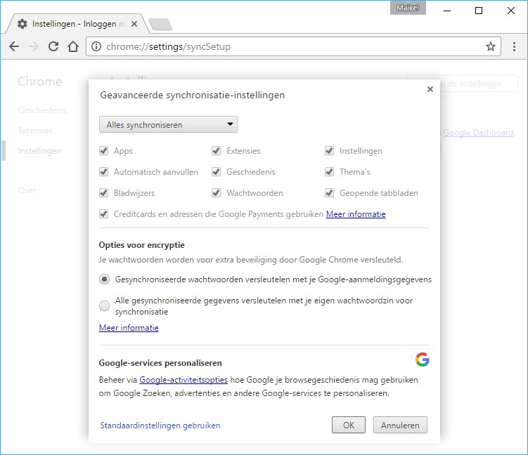This screenshot has height=455, width=528.
Task: Close the sync settings dialog with the X
Action: pyautogui.click(x=430, y=89)
